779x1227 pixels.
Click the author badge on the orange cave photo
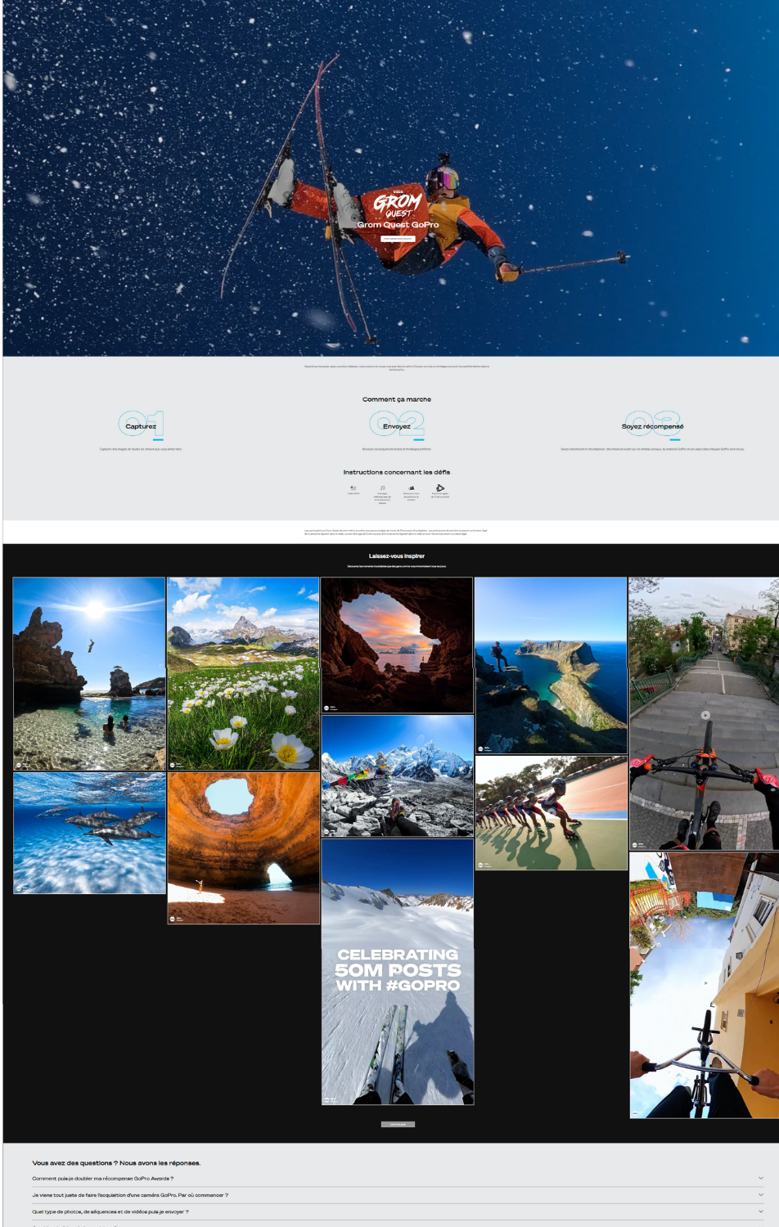[178, 919]
